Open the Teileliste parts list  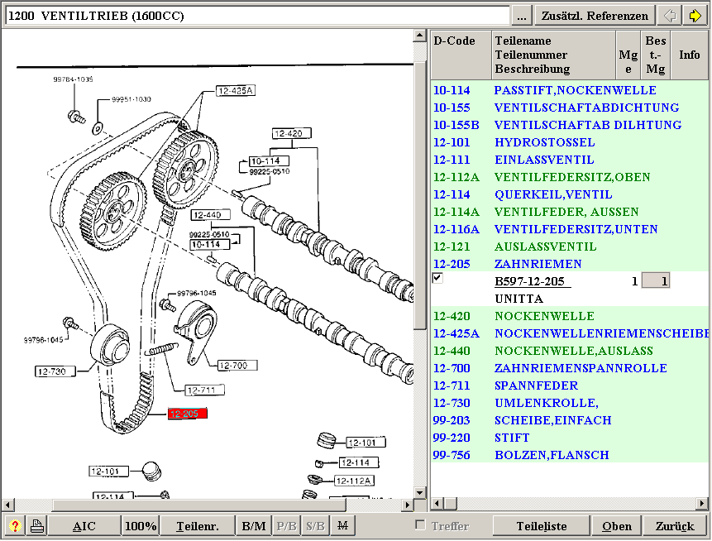[x=542, y=526]
